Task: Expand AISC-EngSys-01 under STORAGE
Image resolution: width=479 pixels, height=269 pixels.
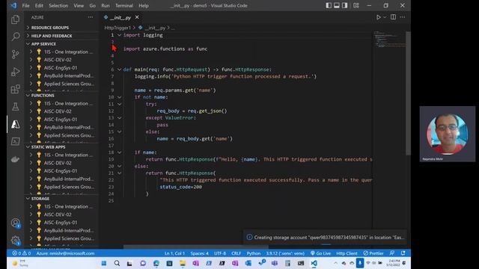Action: pyautogui.click(x=31, y=223)
